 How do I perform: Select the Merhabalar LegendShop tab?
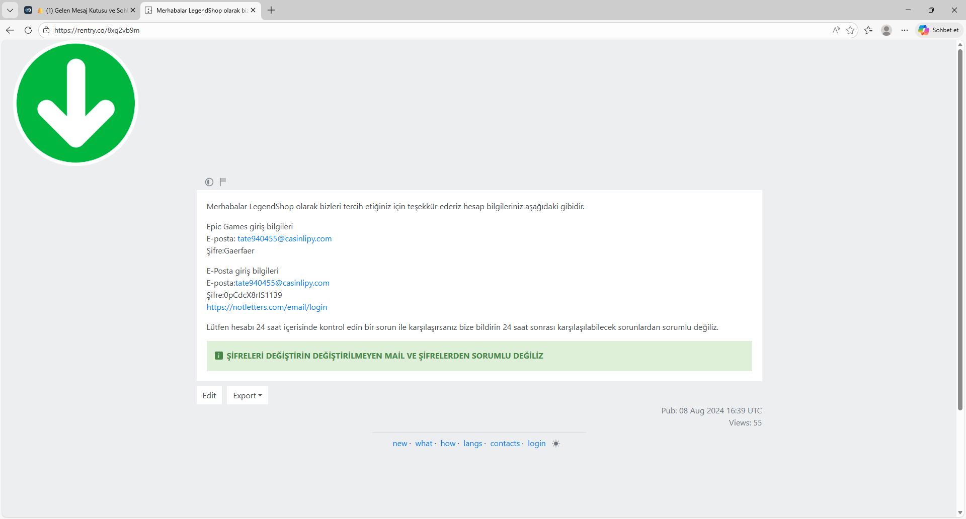click(x=201, y=10)
